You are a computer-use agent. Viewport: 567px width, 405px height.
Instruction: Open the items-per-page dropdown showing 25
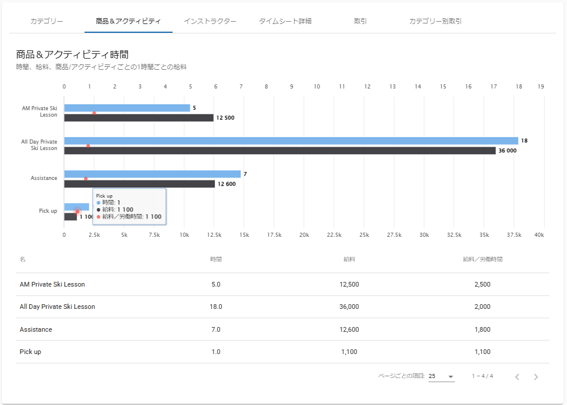click(441, 376)
